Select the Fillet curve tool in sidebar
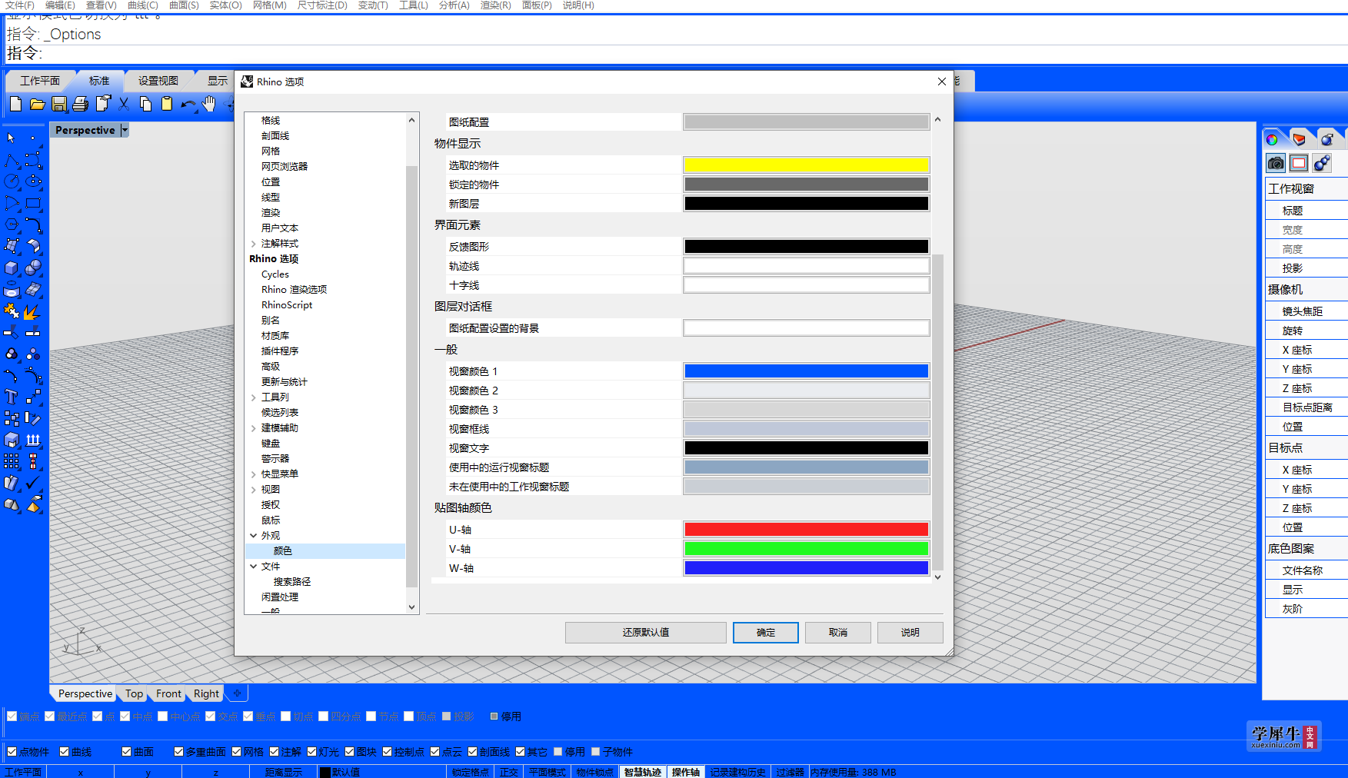This screenshot has height=778, width=1348. (x=33, y=224)
